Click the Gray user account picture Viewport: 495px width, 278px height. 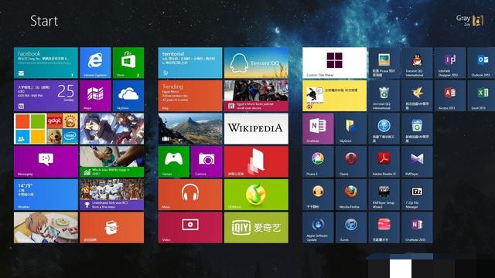(478, 21)
